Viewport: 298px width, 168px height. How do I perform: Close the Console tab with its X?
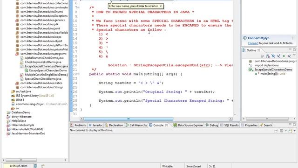tap(167, 125)
